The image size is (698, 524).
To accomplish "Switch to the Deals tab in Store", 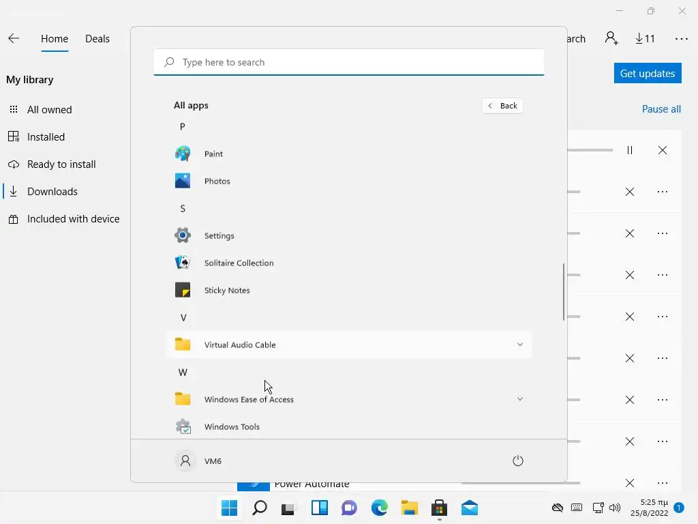I will tap(97, 39).
